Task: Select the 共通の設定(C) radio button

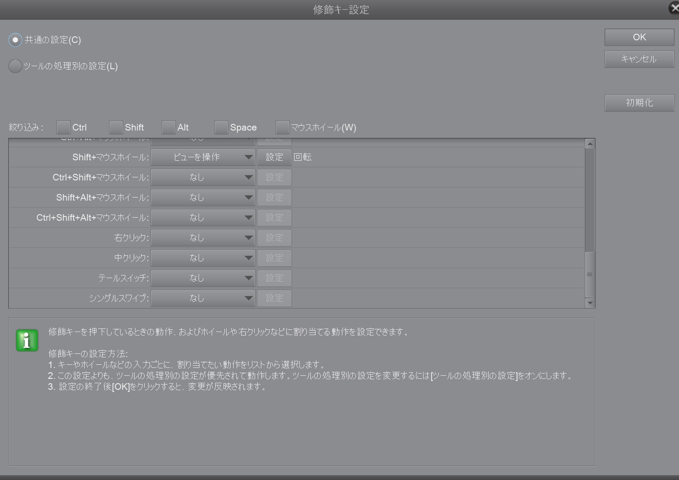Action: point(15,40)
